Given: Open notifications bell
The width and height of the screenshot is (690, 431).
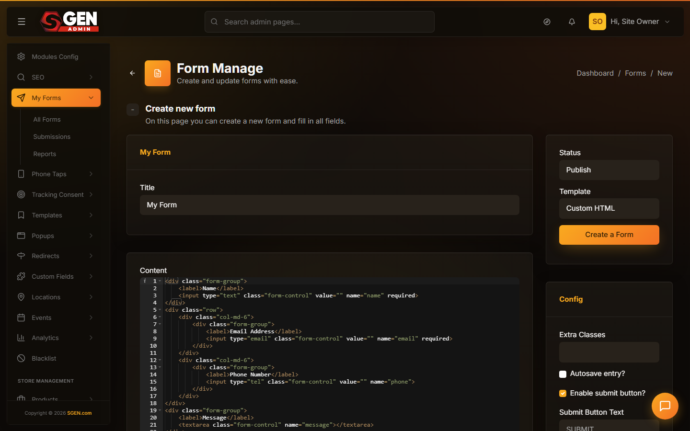Looking at the screenshot, I should (x=572, y=22).
